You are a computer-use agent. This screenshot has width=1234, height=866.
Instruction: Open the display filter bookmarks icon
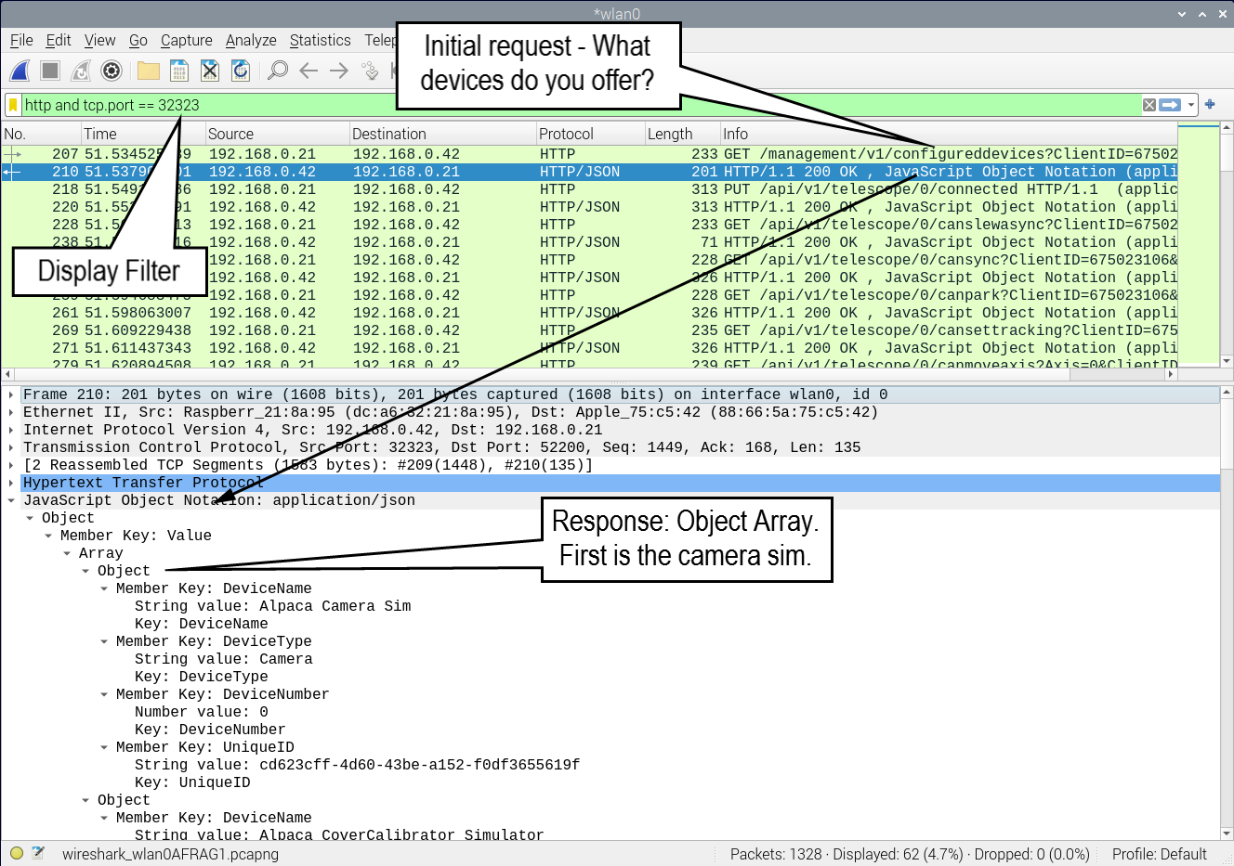click(x=12, y=105)
